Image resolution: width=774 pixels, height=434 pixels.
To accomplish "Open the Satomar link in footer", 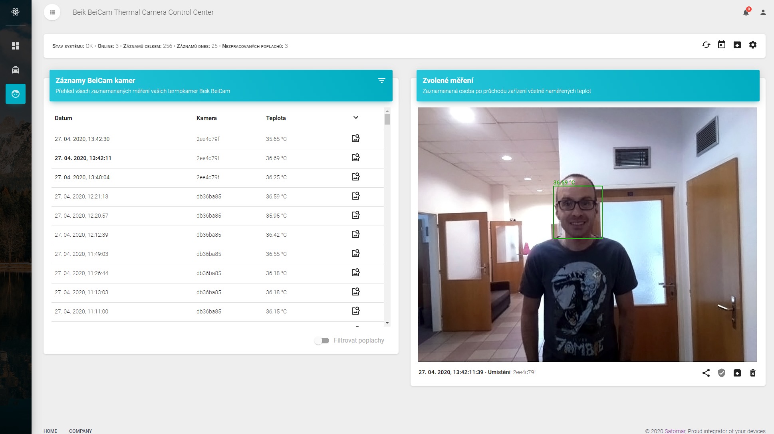I will point(675,431).
